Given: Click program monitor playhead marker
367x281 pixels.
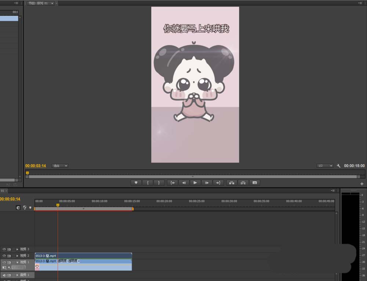Looking at the screenshot, I should click(28, 173).
